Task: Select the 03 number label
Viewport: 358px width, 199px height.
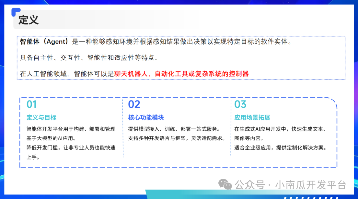Action: [x=240, y=104]
